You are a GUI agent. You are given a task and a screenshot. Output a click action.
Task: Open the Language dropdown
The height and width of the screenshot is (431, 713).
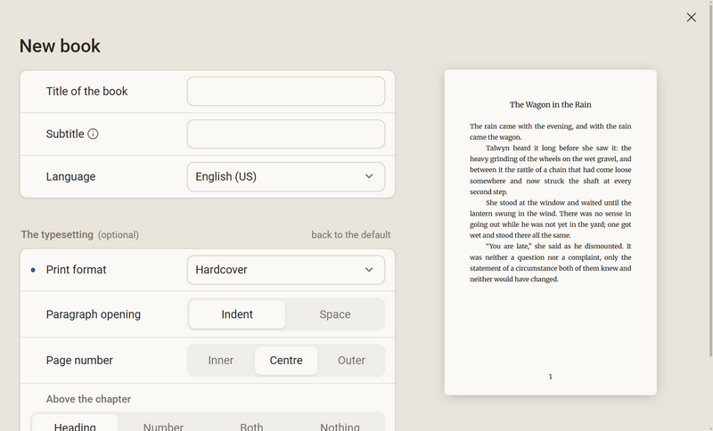pyautogui.click(x=286, y=176)
